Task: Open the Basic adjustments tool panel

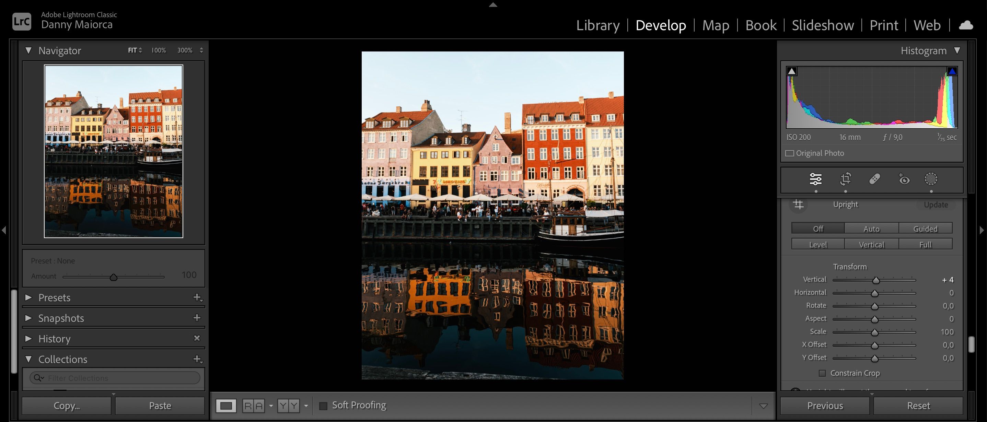Action: [x=816, y=179]
